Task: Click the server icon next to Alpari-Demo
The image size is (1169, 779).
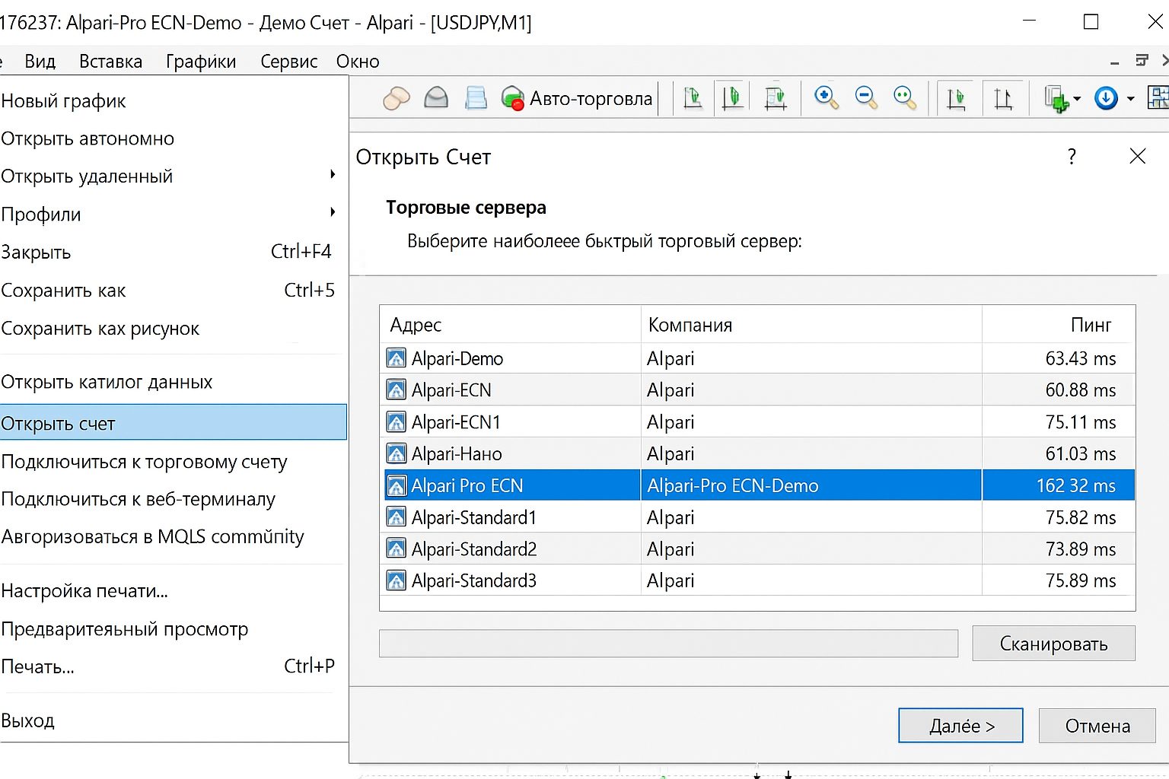Action: (x=397, y=358)
